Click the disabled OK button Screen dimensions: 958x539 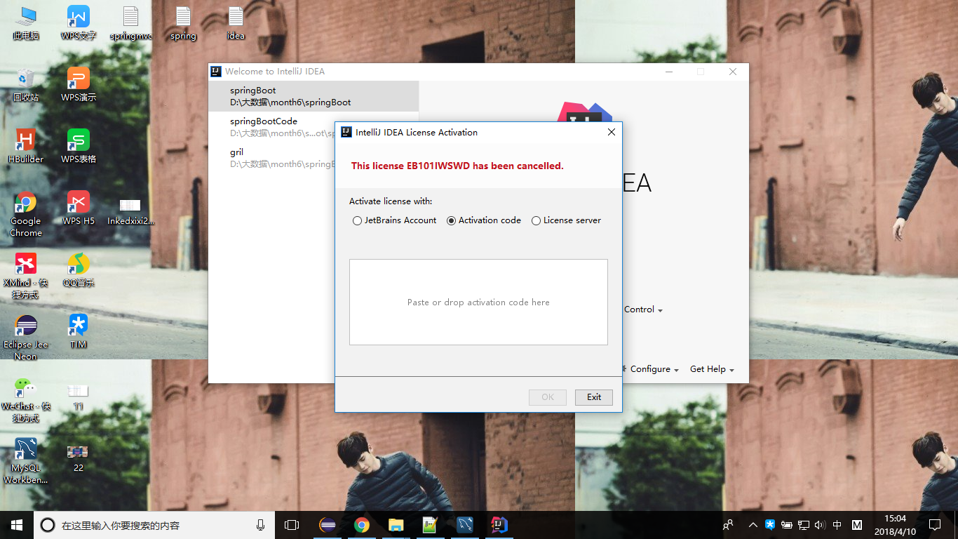click(548, 397)
